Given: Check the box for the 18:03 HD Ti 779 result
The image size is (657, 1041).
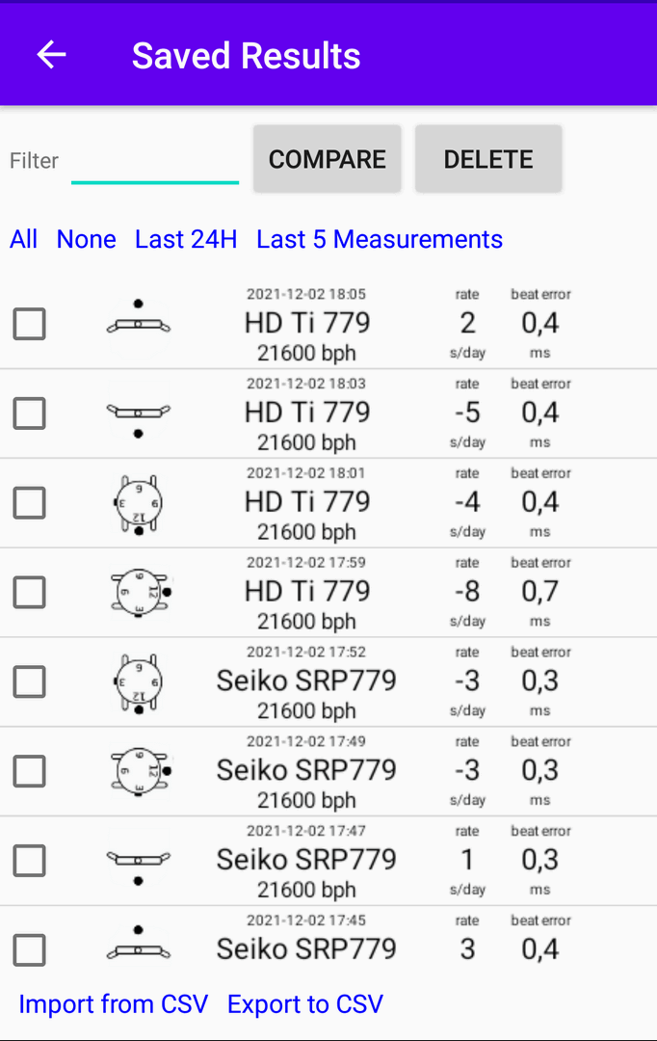Looking at the screenshot, I should (x=30, y=414).
